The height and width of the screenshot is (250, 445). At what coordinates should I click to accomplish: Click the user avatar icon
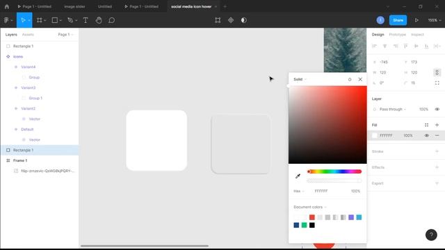click(380, 20)
